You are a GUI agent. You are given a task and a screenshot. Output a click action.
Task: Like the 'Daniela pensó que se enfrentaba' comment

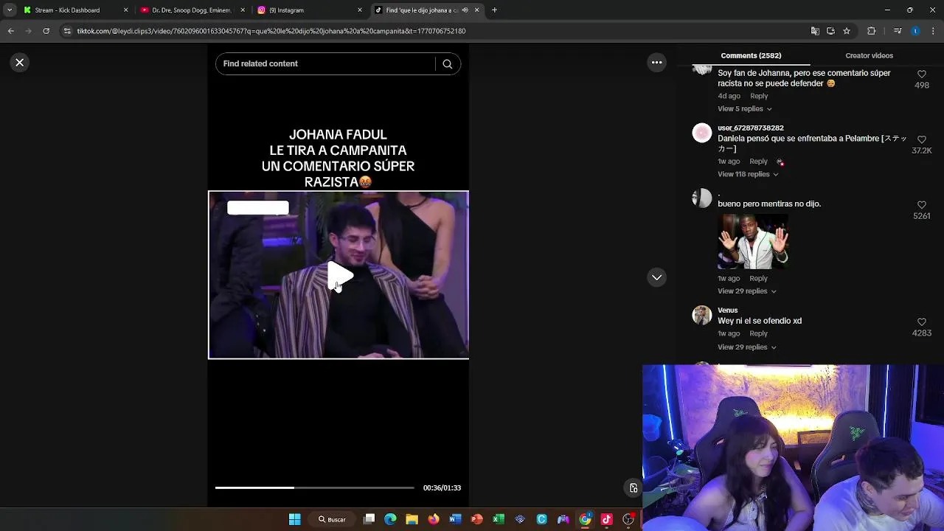(x=921, y=139)
